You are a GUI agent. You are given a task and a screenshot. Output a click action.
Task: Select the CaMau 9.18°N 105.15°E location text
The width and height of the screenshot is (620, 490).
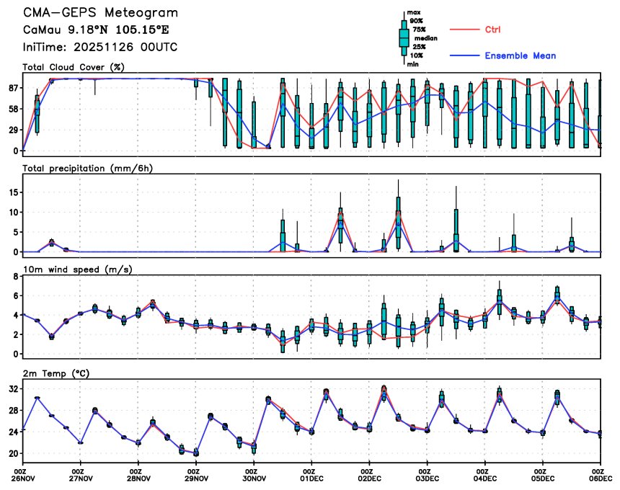click(96, 30)
